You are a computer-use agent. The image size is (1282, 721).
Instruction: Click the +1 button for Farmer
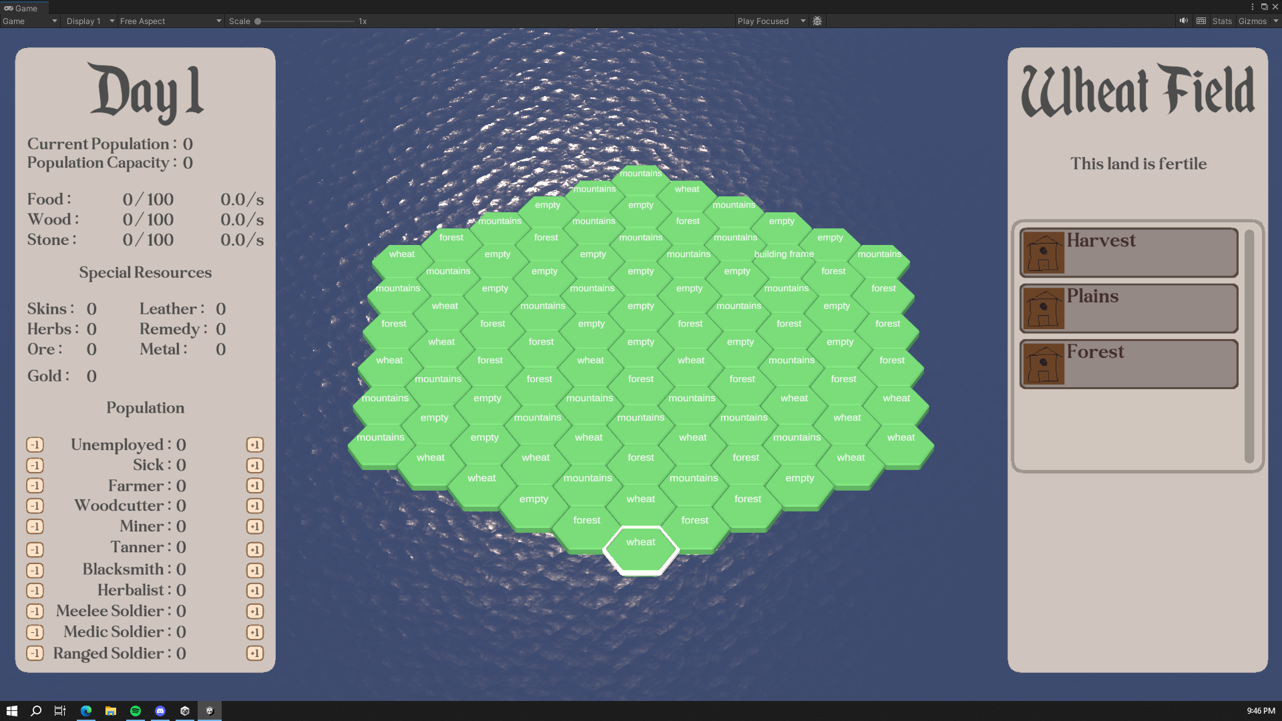[254, 485]
